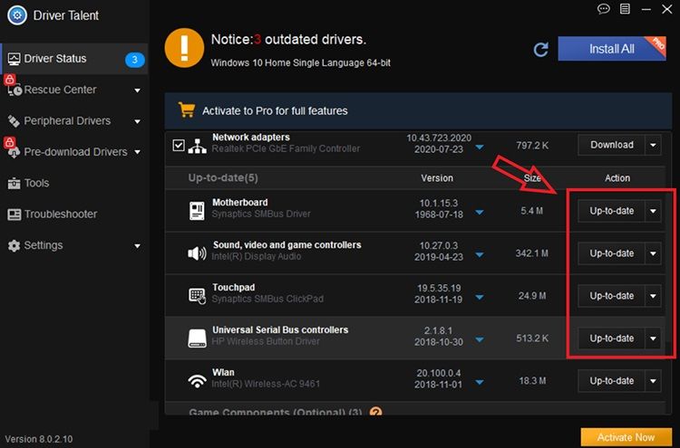Expand version list for Wlan driver
Image resolution: width=680 pixels, height=448 pixels.
[480, 382]
